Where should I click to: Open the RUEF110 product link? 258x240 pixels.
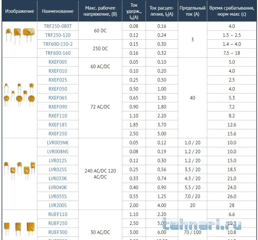[x=58, y=214]
